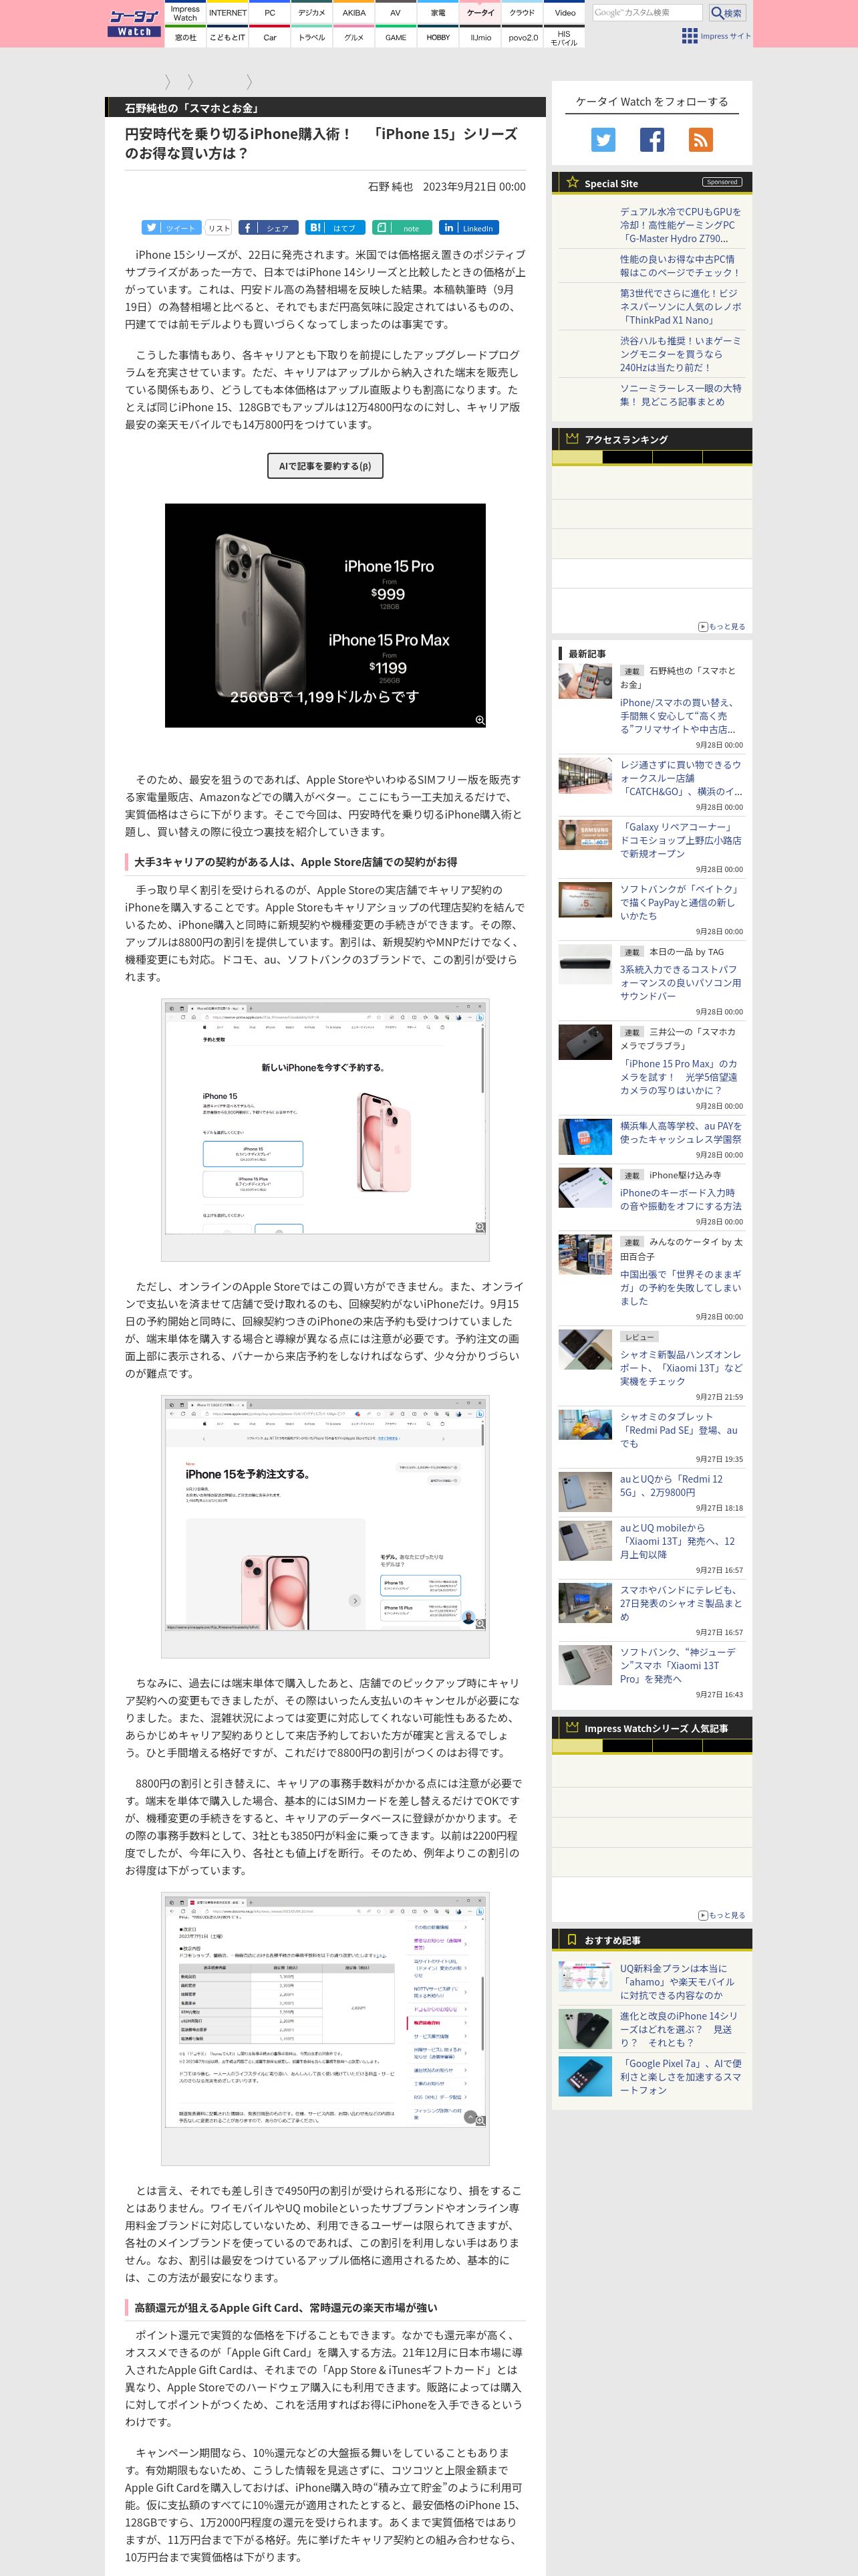Viewport: 858px width, 2576px height.
Task: Share article on LinkedIn
Action: (470, 228)
